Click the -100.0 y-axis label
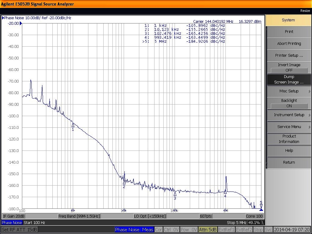 click(x=13, y=116)
